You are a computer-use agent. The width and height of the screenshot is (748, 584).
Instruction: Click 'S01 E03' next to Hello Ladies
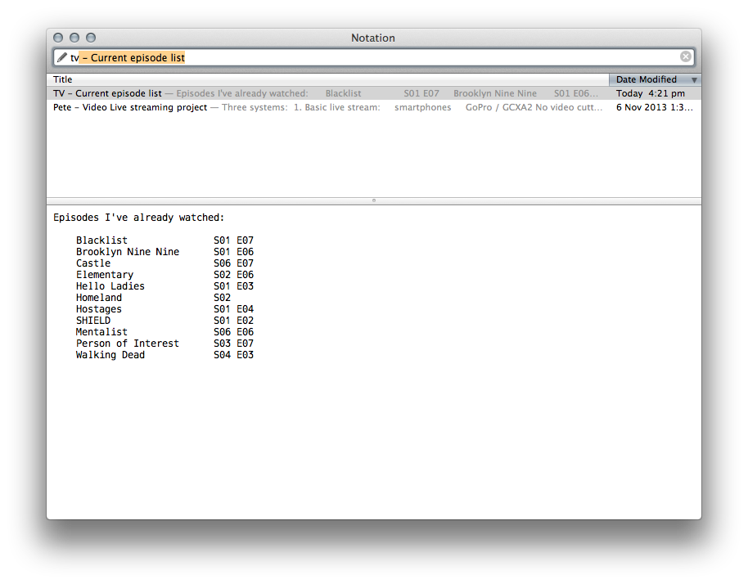tap(234, 286)
